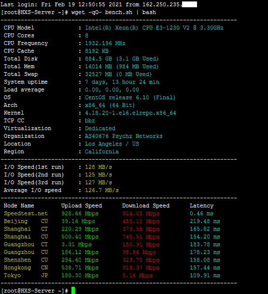This screenshot has width=268, height=294.
Task: Click the 'Download Speed' column header
Action: (146, 206)
